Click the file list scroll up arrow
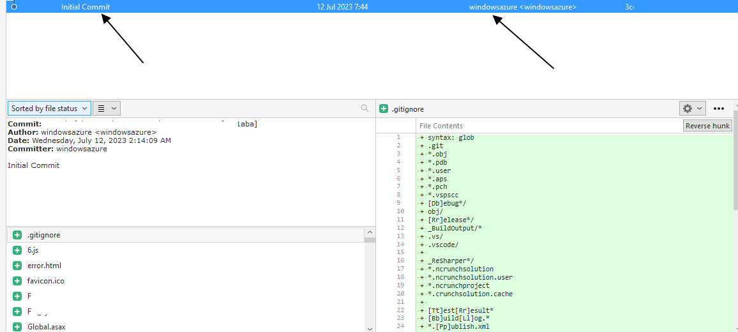 click(x=370, y=231)
